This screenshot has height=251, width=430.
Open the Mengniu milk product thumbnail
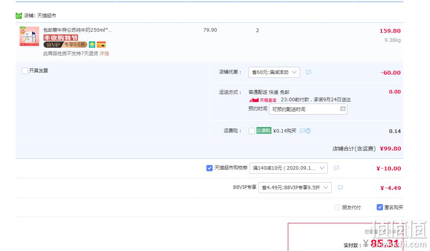tap(29, 36)
